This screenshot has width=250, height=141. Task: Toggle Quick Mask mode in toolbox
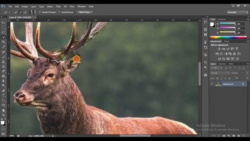pos(4,129)
